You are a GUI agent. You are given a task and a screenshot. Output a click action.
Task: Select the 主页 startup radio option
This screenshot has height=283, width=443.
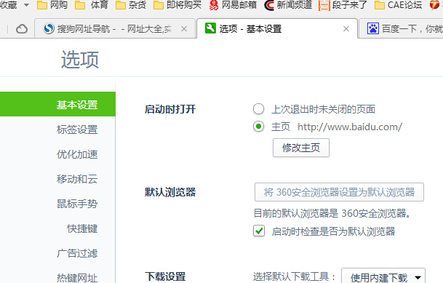pyautogui.click(x=258, y=127)
